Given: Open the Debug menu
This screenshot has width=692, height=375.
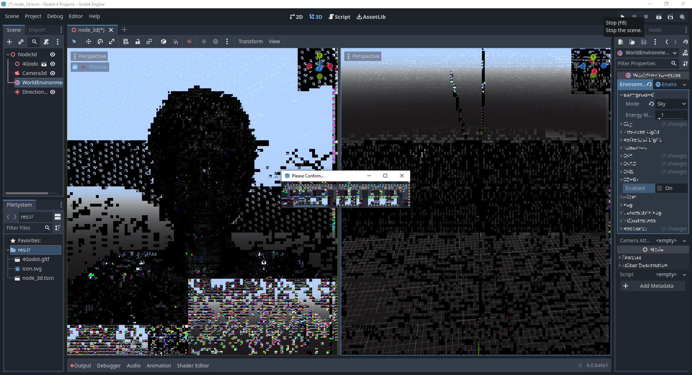Looking at the screenshot, I should (x=55, y=16).
